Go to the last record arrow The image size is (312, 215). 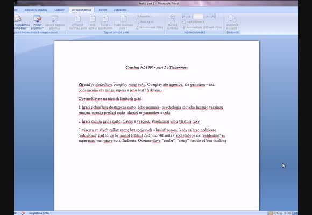(213, 16)
